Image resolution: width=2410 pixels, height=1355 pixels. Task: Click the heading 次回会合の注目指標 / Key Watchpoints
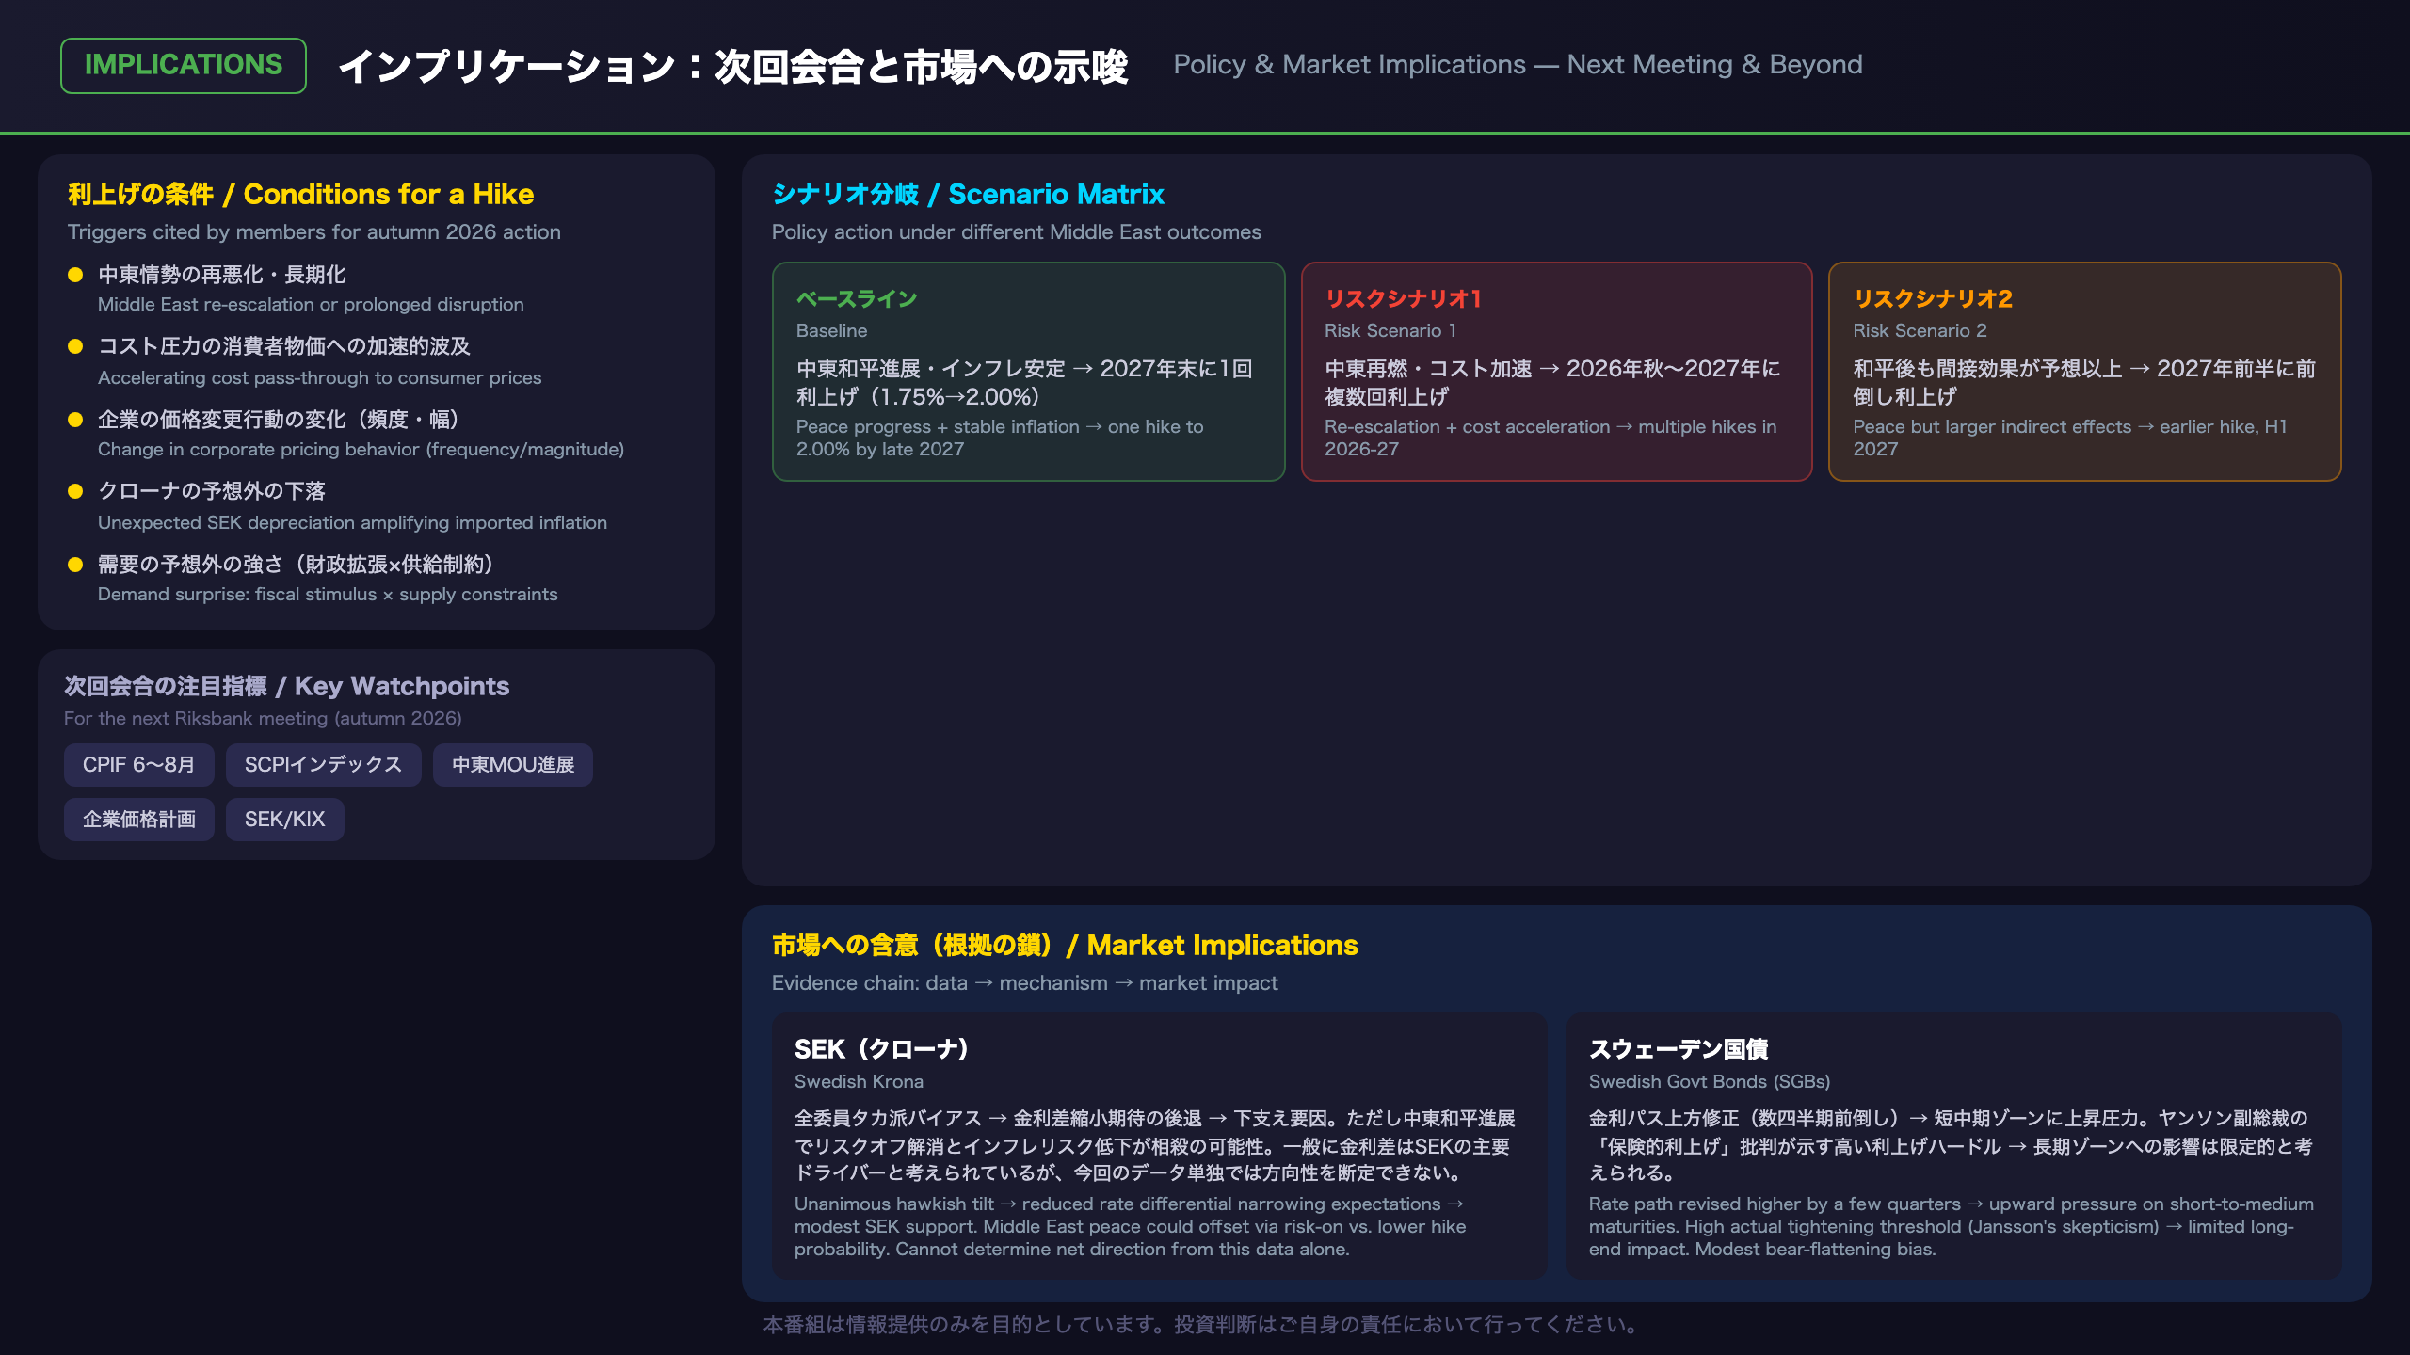tap(286, 686)
